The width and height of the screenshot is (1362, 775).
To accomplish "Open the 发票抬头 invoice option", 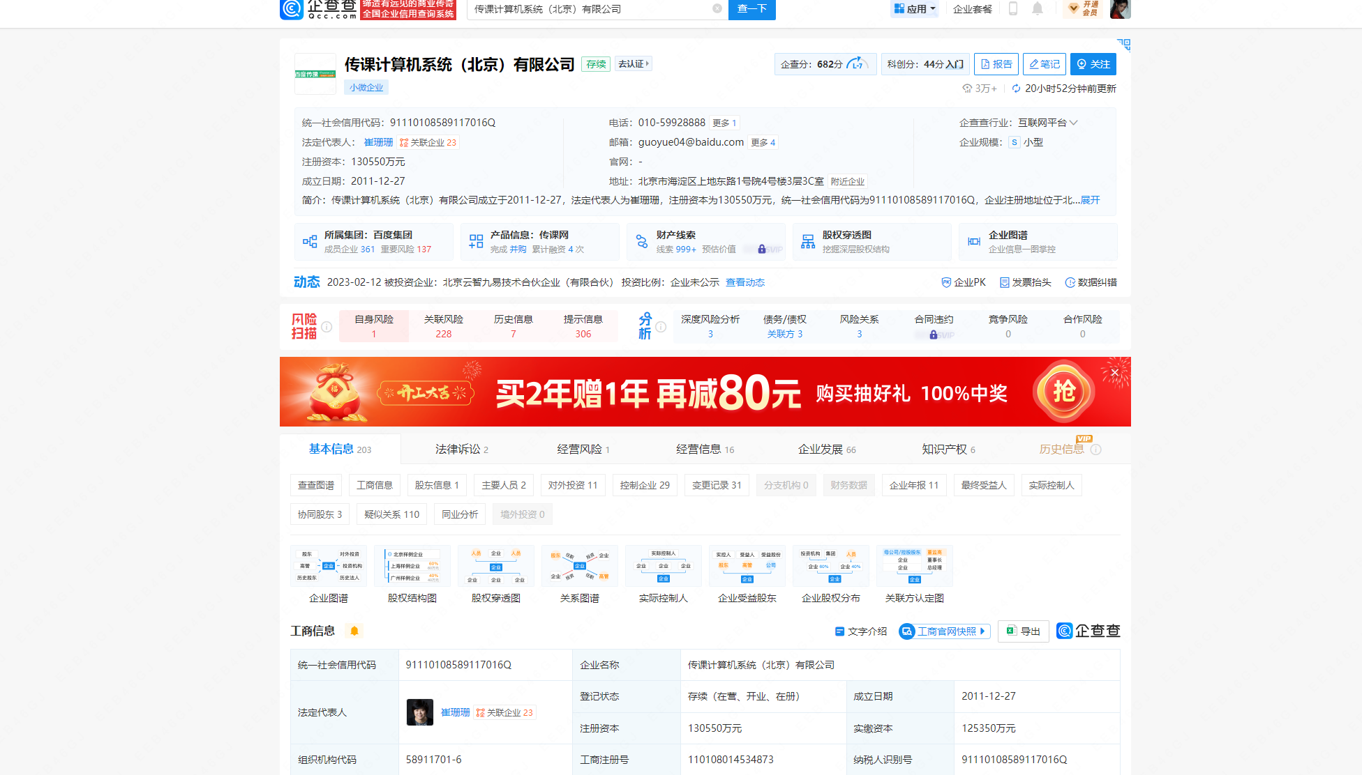I will point(1025,282).
